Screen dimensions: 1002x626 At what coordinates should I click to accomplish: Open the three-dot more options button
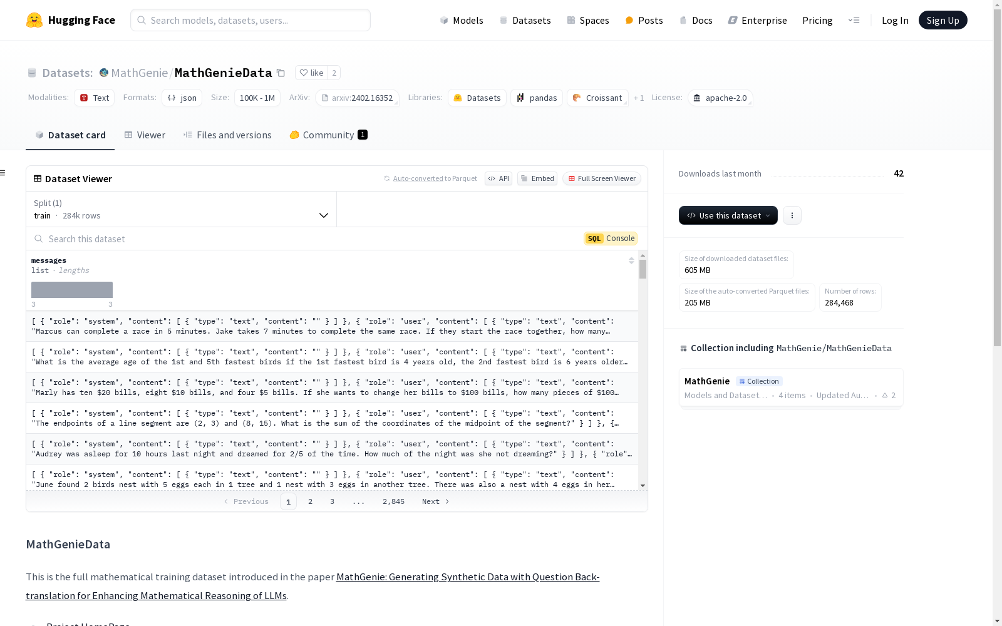tap(792, 215)
